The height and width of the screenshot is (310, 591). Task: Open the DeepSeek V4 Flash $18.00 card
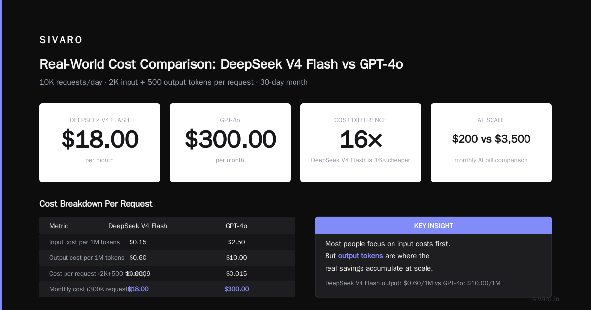pos(99,143)
